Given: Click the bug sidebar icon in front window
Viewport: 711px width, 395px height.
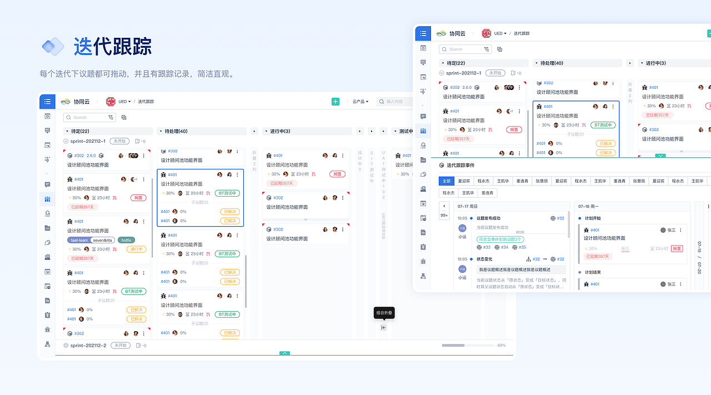Looking at the screenshot, I should click(423, 261).
